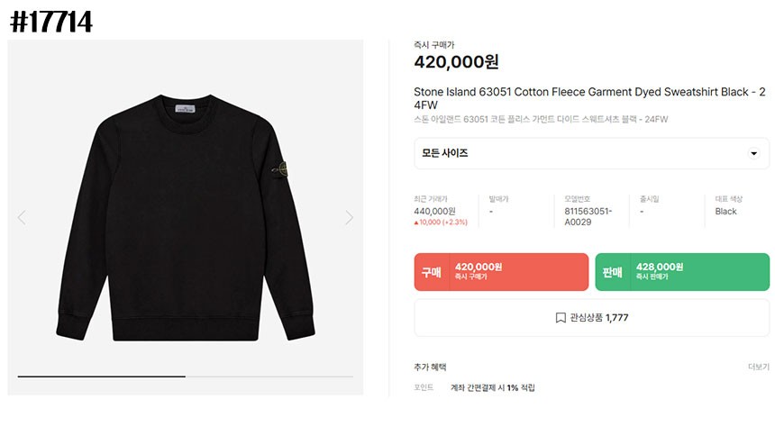The height and width of the screenshot is (436, 775).
Task: Click the 428,000원 instant sell price
Action: [x=660, y=267]
